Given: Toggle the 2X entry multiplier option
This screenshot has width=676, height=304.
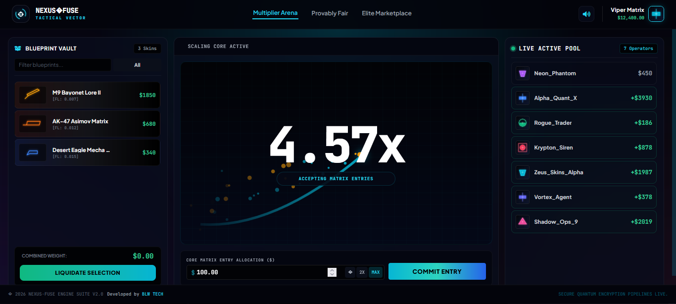Looking at the screenshot, I should tap(362, 272).
